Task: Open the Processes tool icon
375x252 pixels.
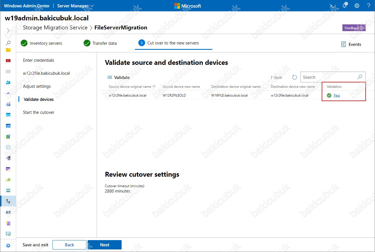Action: (8, 126)
